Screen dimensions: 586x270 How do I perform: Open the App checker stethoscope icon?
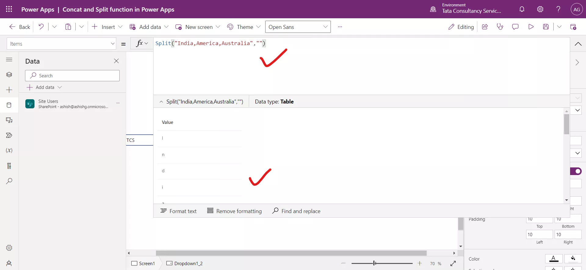pos(500,27)
